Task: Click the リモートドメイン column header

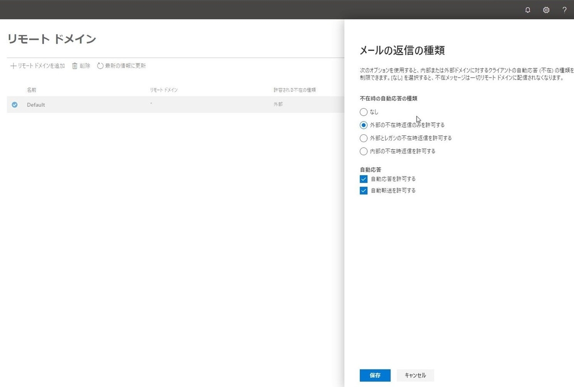Action: pos(163,89)
